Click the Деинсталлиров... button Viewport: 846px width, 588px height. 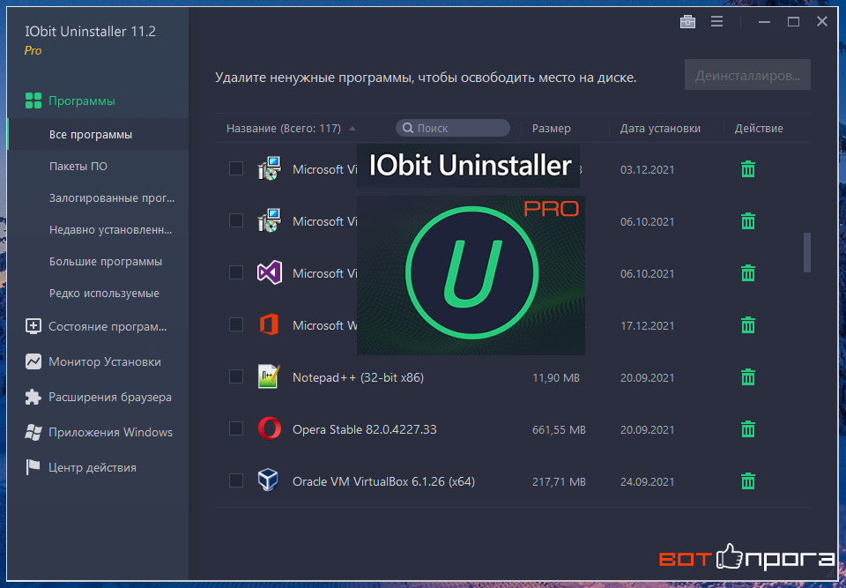pos(747,75)
